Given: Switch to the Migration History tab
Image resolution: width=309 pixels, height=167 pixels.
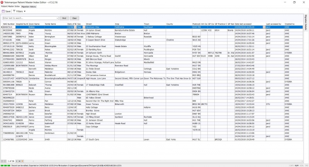Looking at the screenshot, I should coord(29,7).
